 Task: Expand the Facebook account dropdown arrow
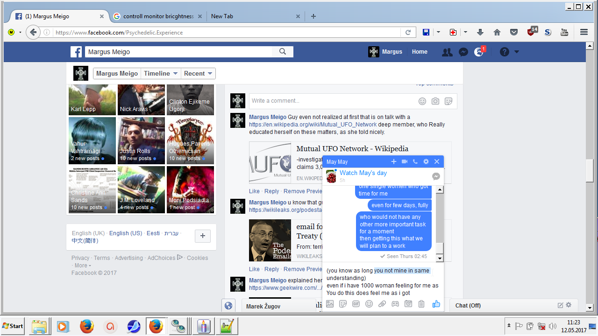(517, 52)
